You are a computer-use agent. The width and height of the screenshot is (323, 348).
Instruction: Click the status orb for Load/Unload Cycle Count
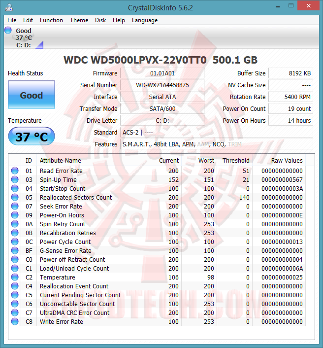click(15, 268)
